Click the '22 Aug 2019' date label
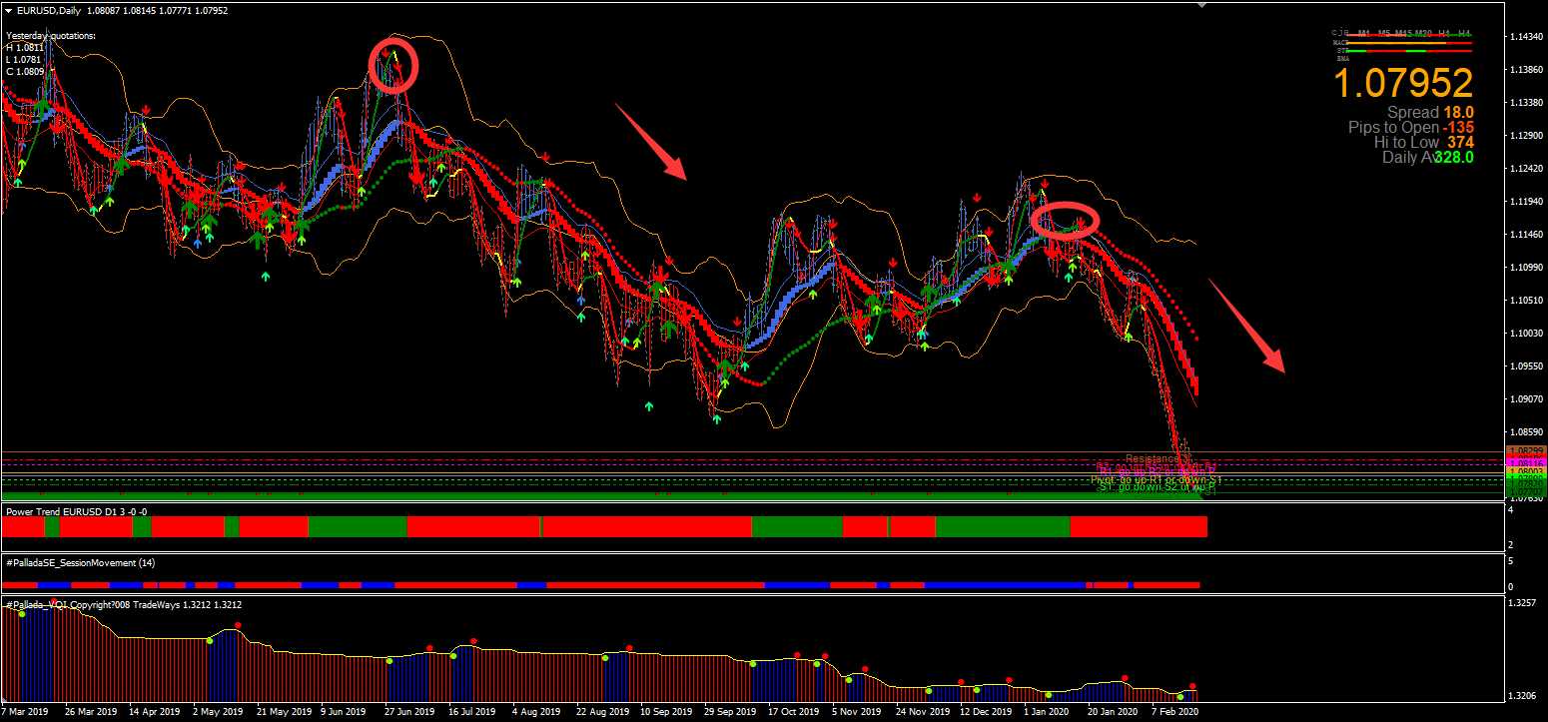This screenshot has width=1548, height=722. [602, 712]
